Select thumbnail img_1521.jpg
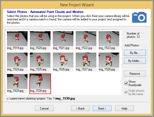 (63, 40)
